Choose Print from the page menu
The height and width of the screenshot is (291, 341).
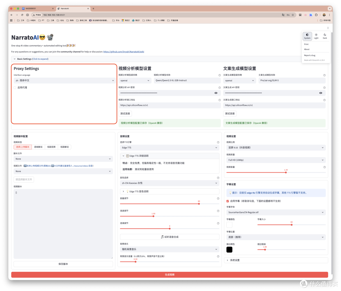(x=306, y=44)
